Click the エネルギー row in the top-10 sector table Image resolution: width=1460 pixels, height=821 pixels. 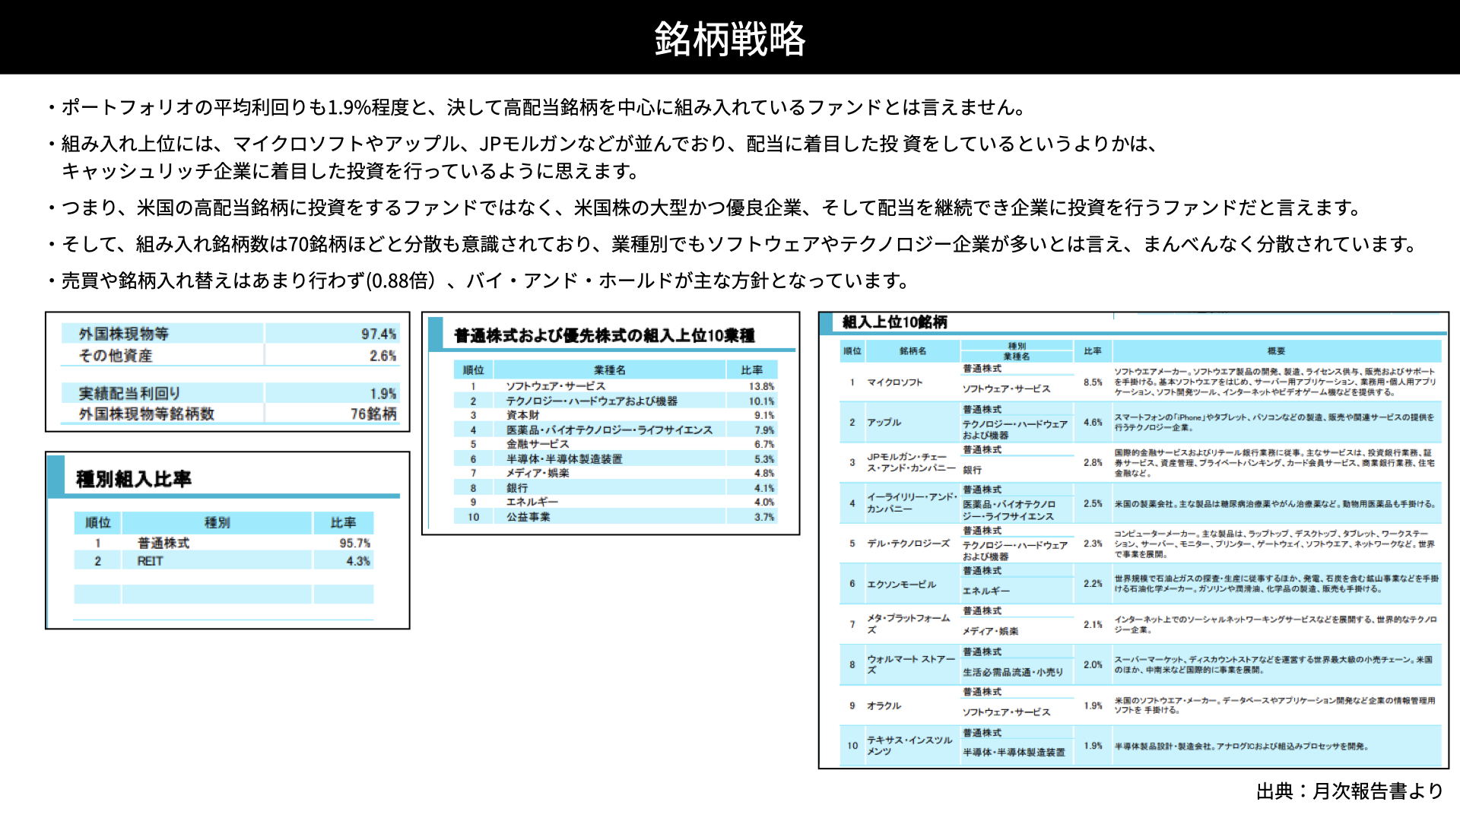(x=615, y=502)
